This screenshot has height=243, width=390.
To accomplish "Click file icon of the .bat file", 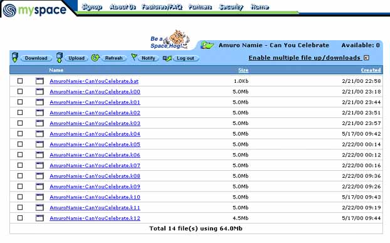I will point(40,81).
